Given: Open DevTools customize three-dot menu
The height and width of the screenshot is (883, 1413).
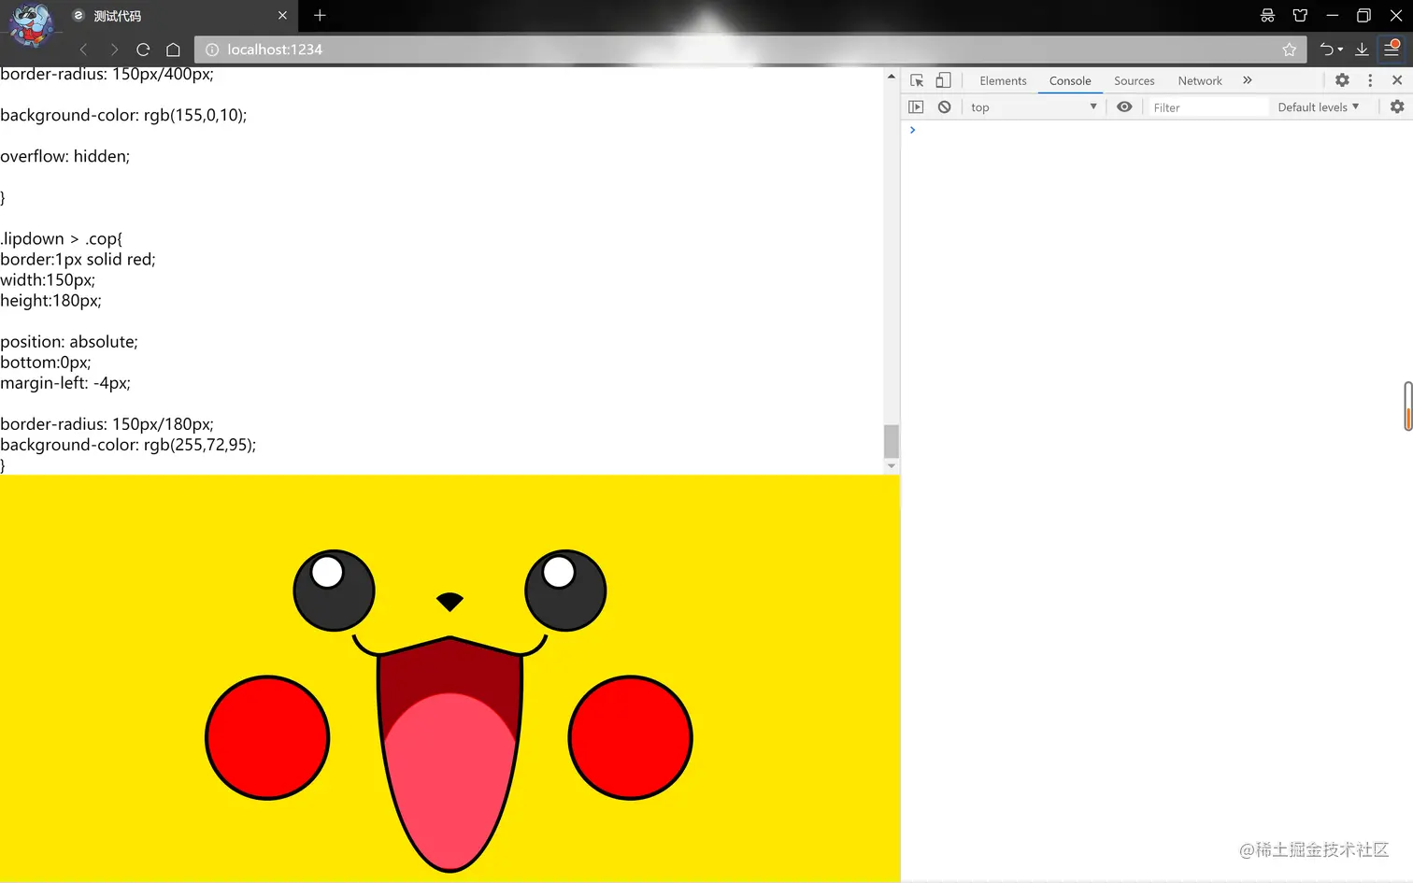Looking at the screenshot, I should tap(1369, 80).
